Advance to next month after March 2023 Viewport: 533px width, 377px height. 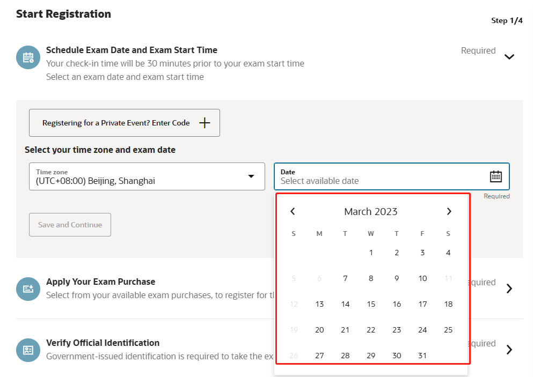tap(449, 211)
